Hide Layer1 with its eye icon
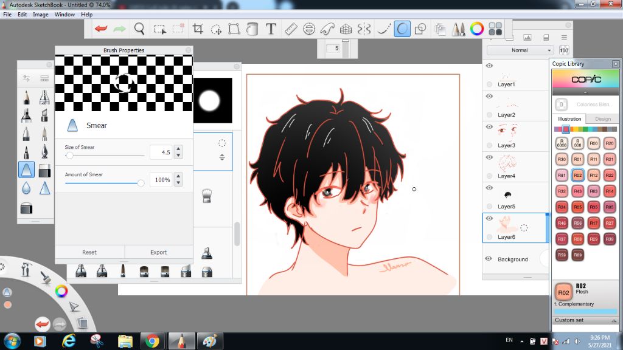Viewport: 623px width, 350px height. click(490, 66)
